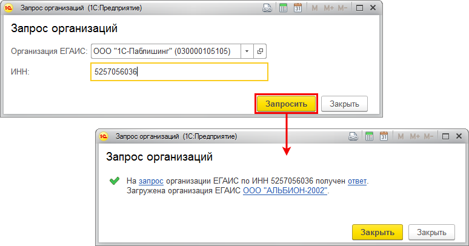Click M memory button in top window
Image resolution: width=469 pixels, height=246 pixels.
[x=314, y=8]
